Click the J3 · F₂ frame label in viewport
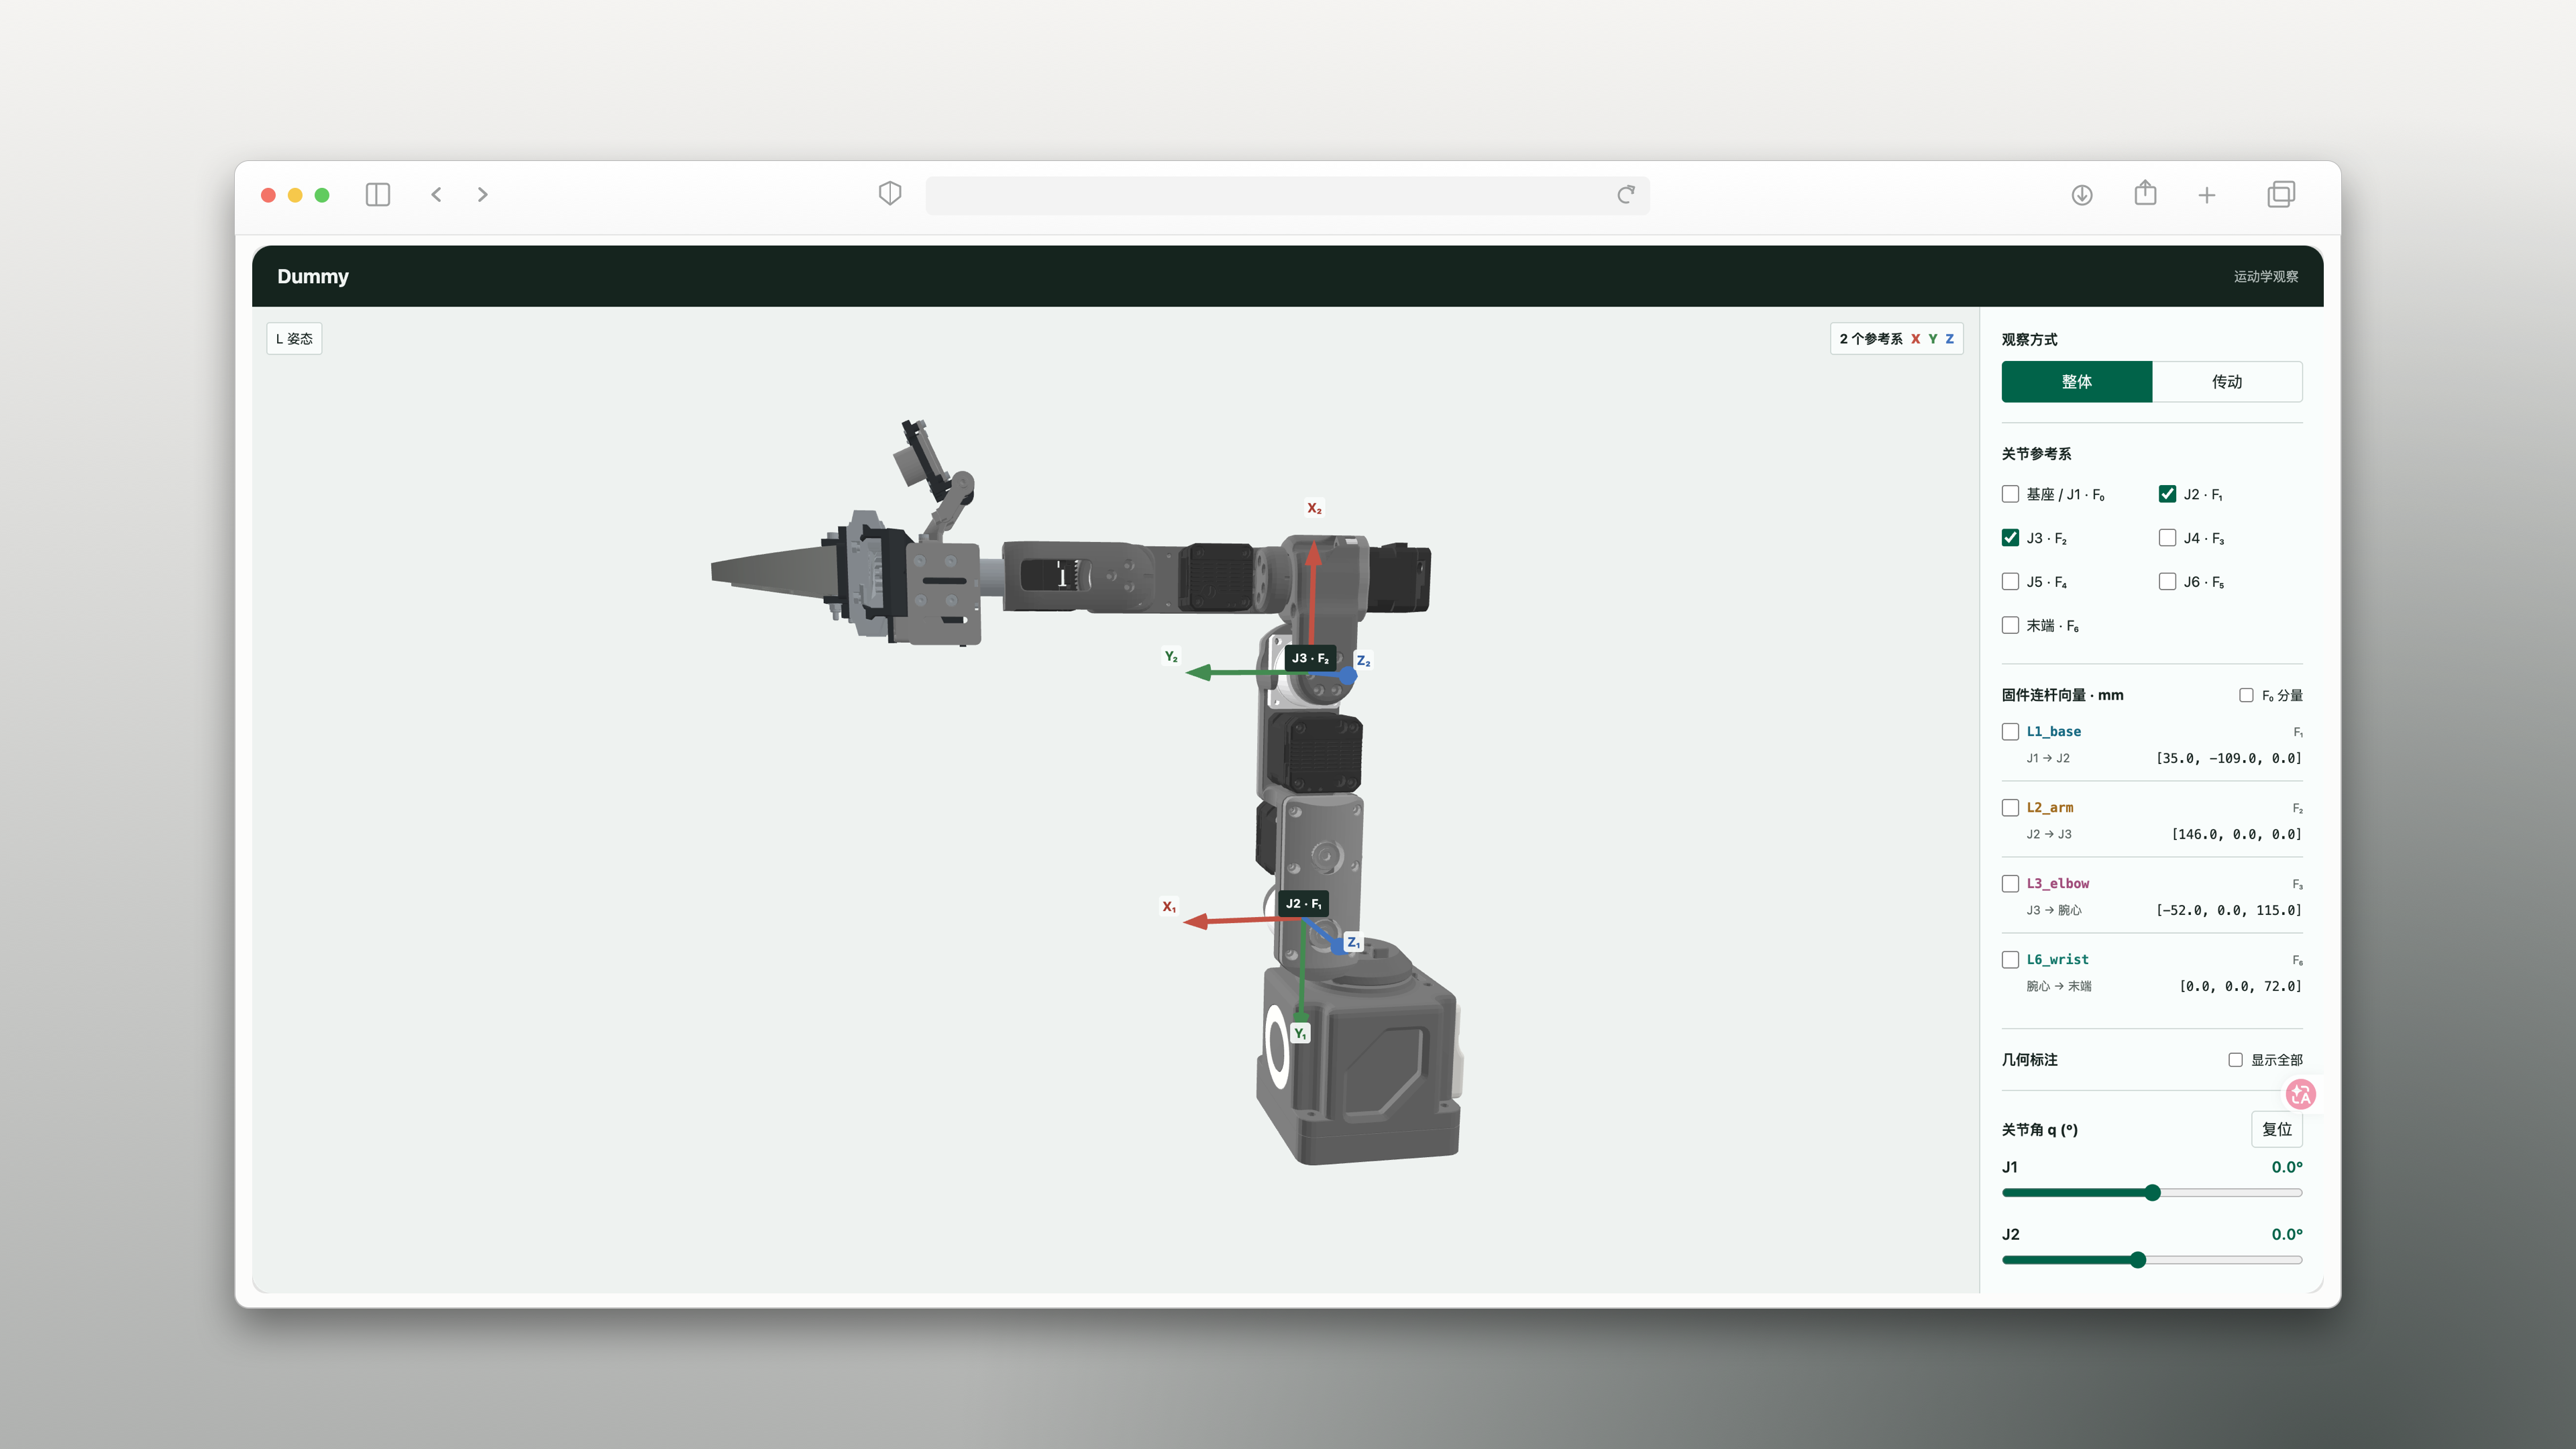 click(x=1310, y=658)
